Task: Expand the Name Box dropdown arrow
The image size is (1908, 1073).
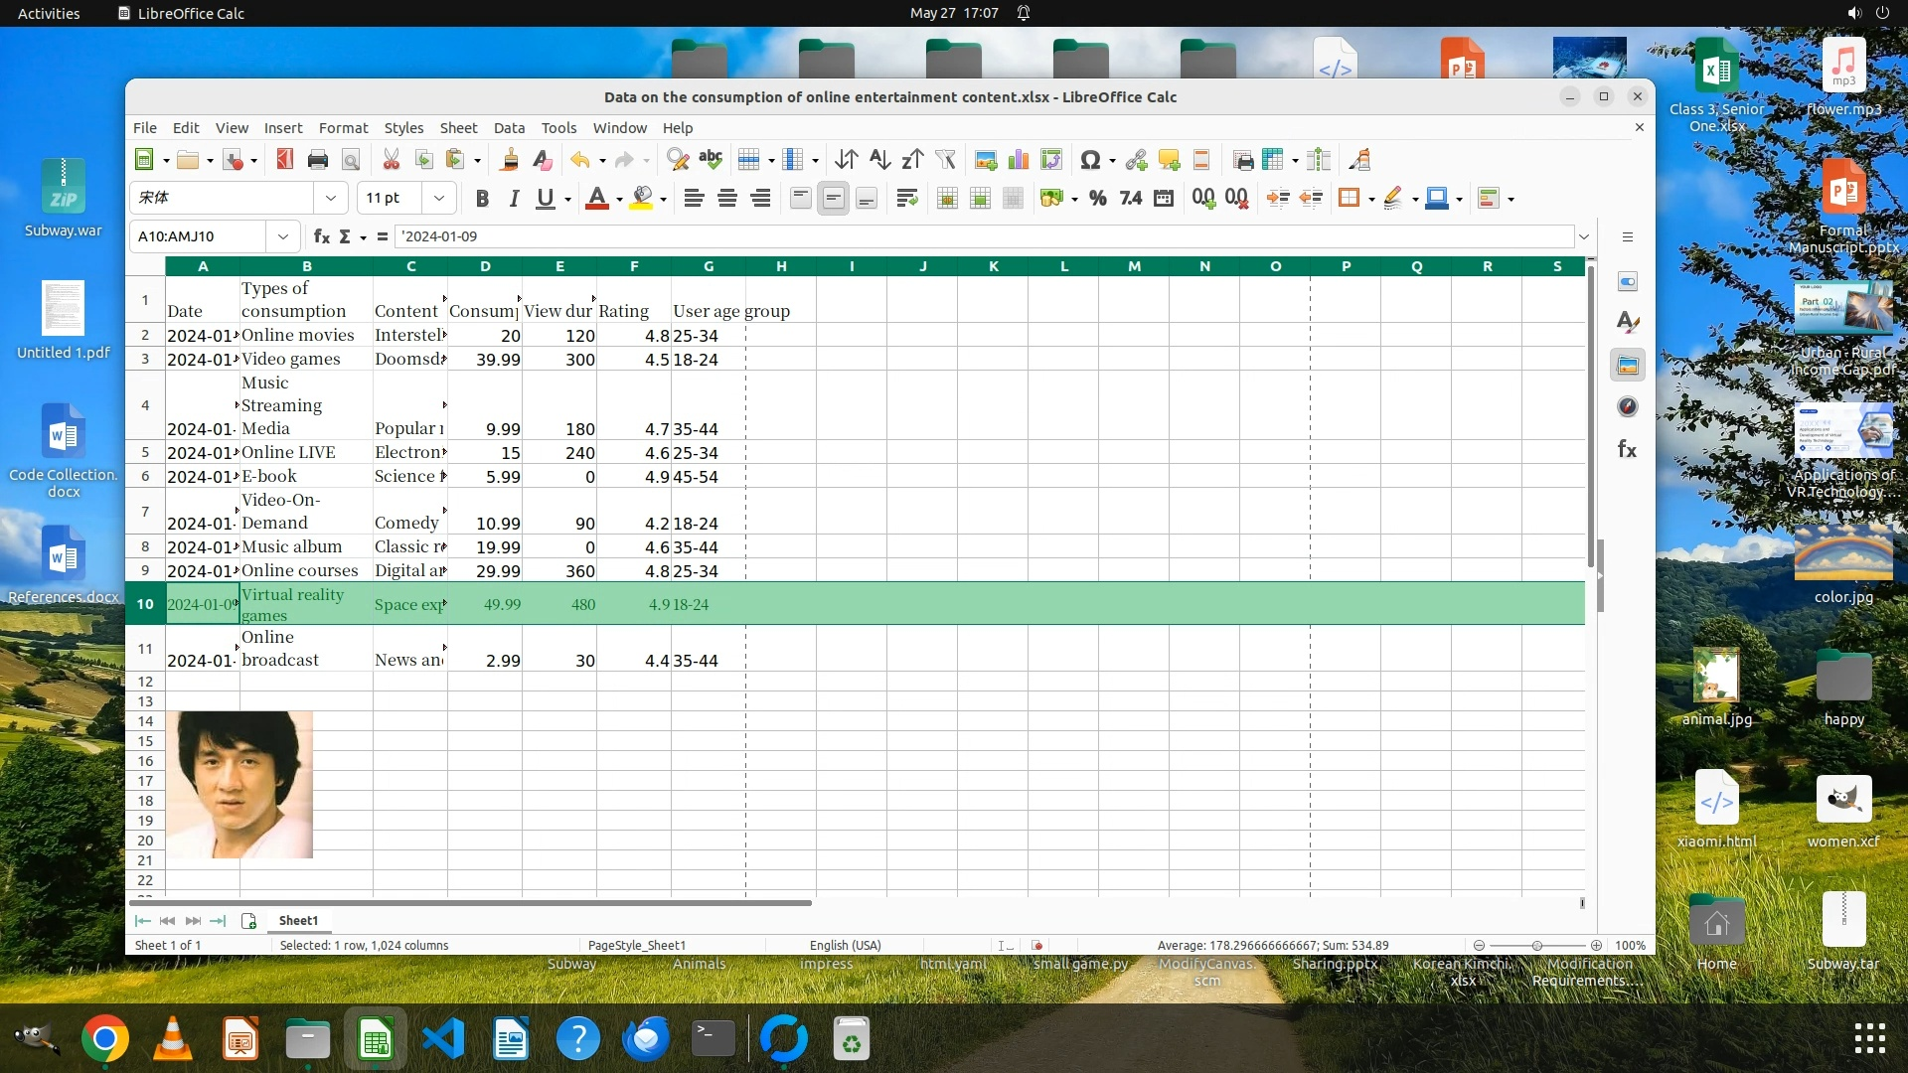Action: pos(283,236)
